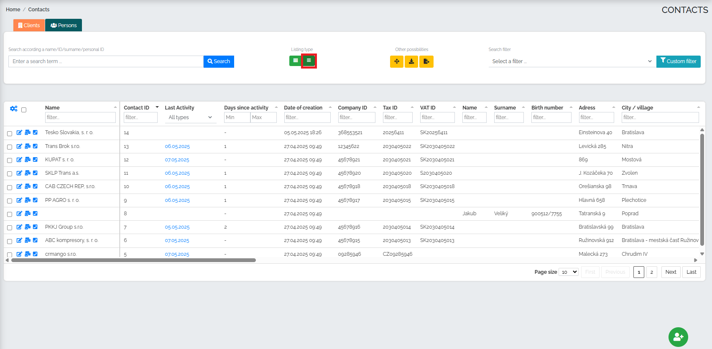This screenshot has height=349, width=712.
Task: Click edit icon for Tesko Slovakia row
Action: point(19,132)
